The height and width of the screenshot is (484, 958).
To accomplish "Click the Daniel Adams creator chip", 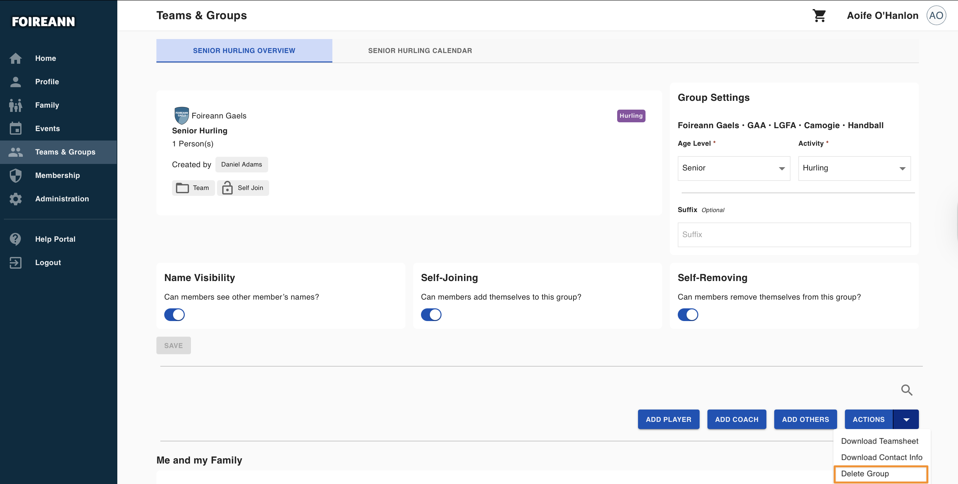I will (x=241, y=165).
